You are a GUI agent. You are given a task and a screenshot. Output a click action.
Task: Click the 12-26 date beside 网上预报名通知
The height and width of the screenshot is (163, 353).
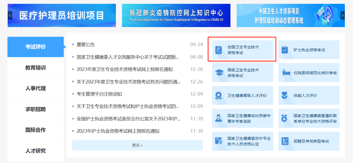[196, 69]
